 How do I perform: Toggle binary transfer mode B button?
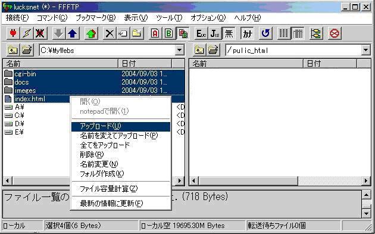(169, 33)
